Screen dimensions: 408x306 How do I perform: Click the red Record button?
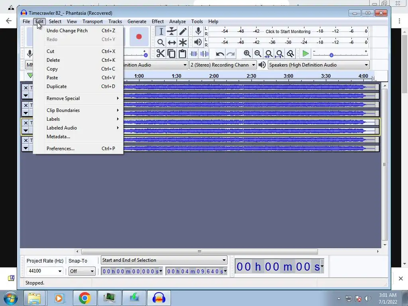[139, 37]
